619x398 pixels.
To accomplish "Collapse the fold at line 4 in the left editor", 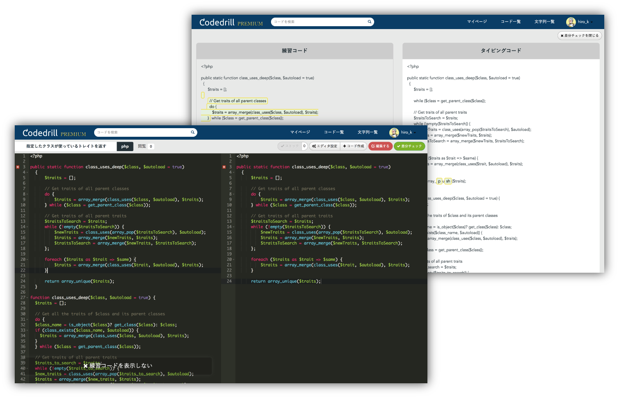I will click(27, 172).
